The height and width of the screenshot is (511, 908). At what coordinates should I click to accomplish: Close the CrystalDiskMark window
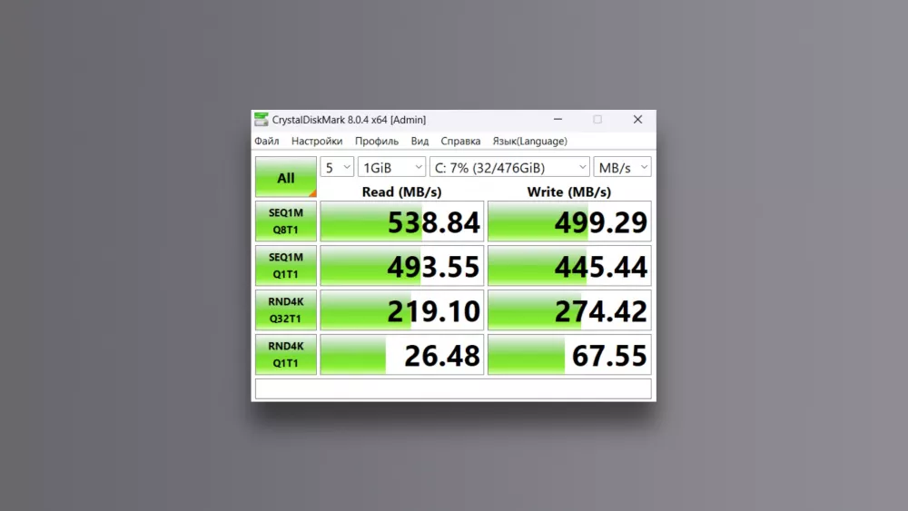[637, 119]
